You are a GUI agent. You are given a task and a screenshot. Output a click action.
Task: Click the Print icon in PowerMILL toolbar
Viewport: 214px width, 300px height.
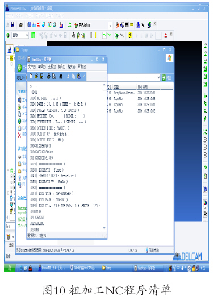click(21, 25)
